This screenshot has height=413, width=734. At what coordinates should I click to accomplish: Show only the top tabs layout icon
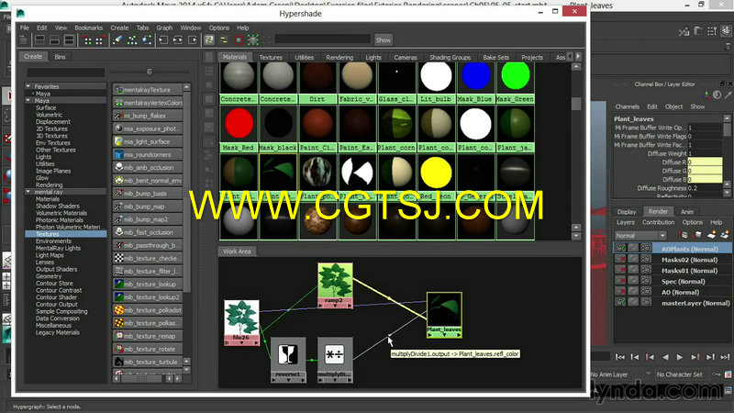40,40
